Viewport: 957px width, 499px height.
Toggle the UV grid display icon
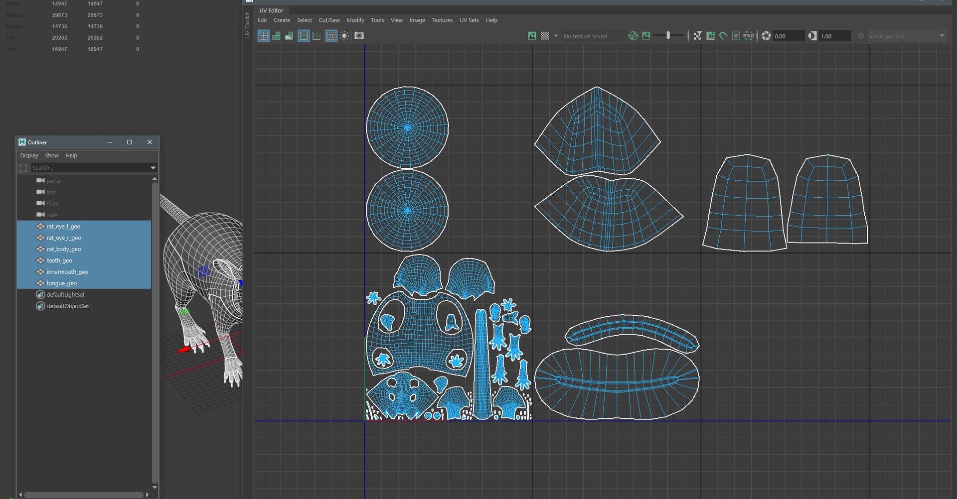[331, 36]
